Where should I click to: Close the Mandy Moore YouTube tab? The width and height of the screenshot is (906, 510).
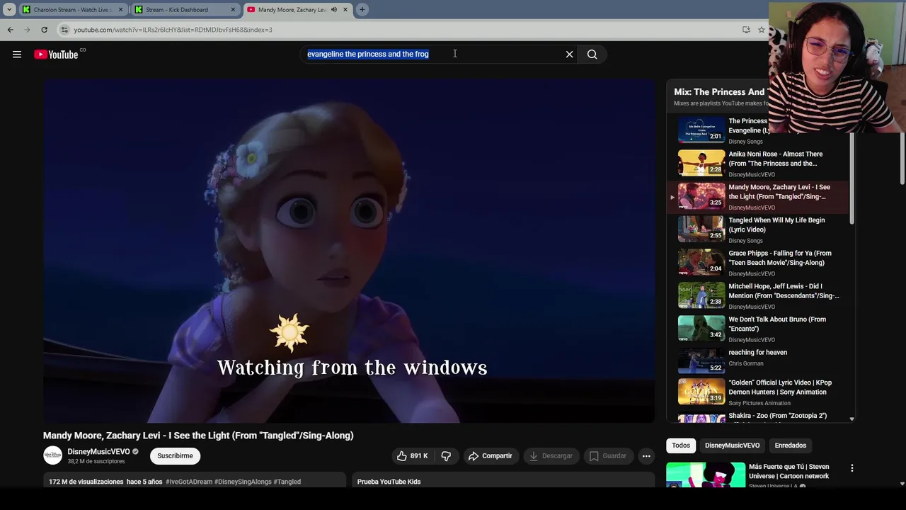coord(345,10)
